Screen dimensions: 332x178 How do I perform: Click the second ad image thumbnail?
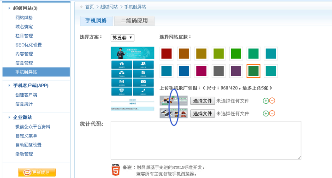pyautogui.click(x=174, y=113)
